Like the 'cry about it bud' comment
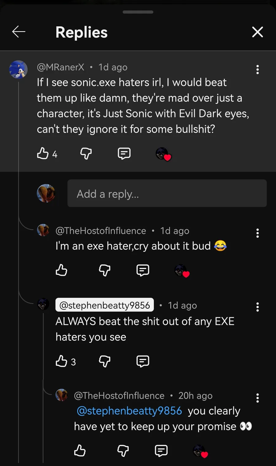This screenshot has width=276, height=466. 61,270
